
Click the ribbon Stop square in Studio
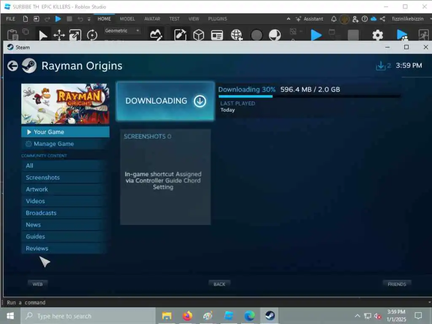pos(353,35)
